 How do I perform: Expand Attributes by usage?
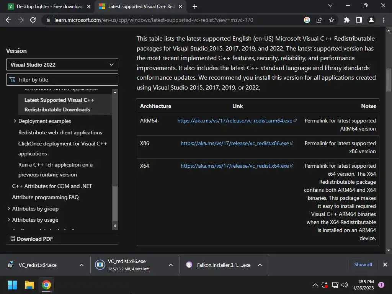click(x=9, y=220)
